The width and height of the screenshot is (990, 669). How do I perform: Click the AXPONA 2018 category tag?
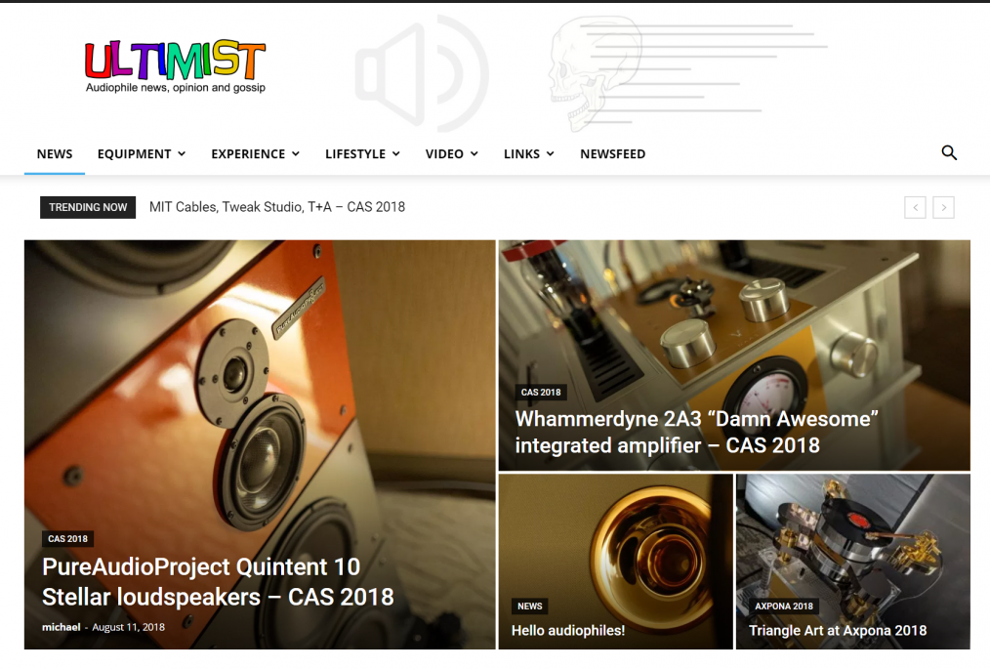784,606
